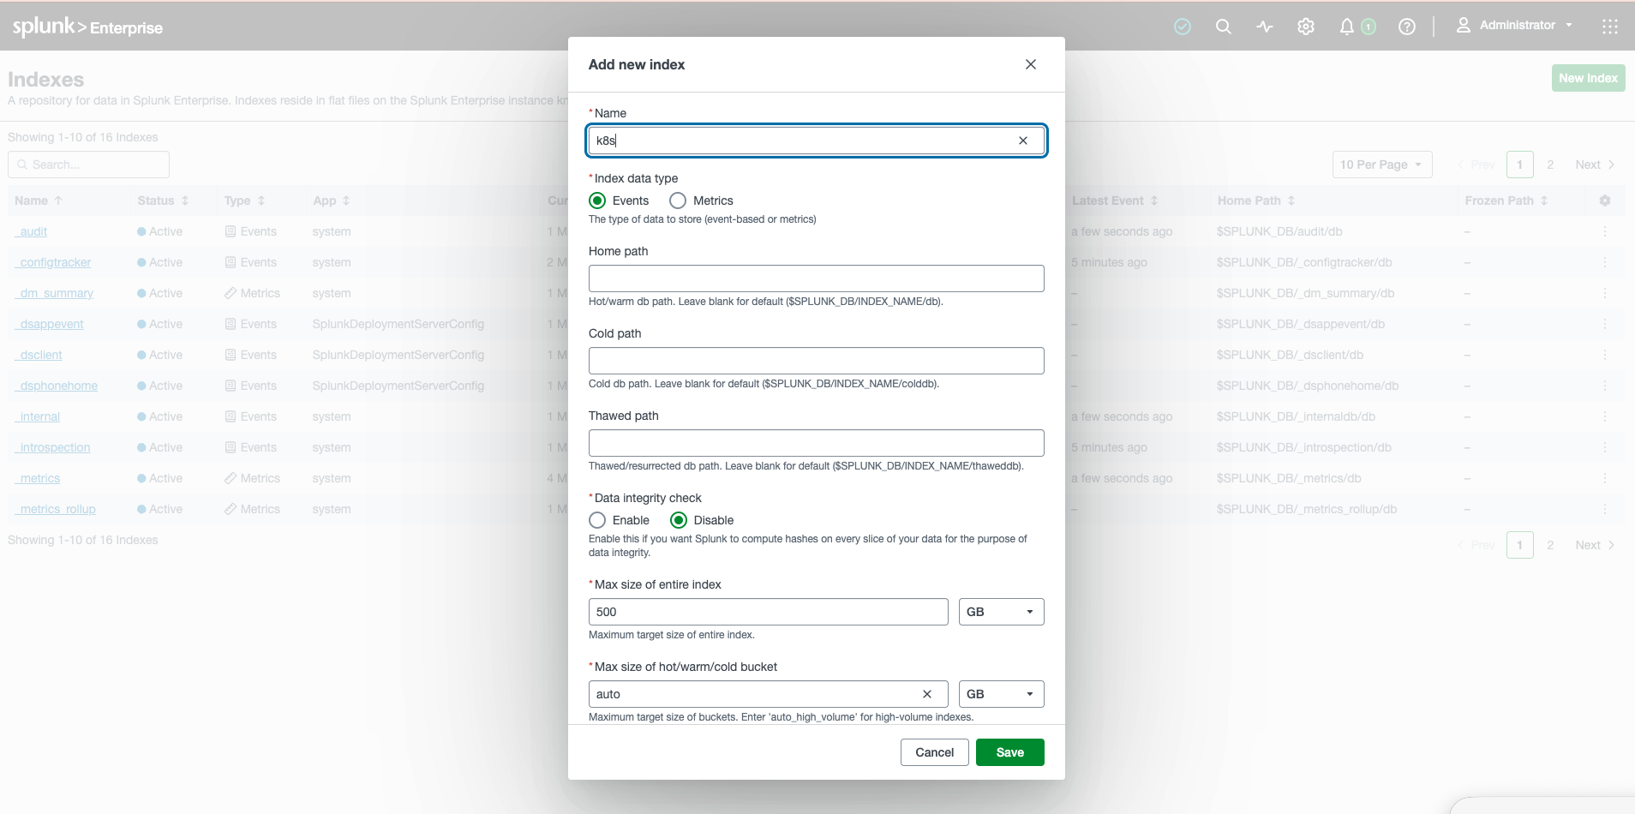Click the table column settings gear

click(x=1605, y=201)
